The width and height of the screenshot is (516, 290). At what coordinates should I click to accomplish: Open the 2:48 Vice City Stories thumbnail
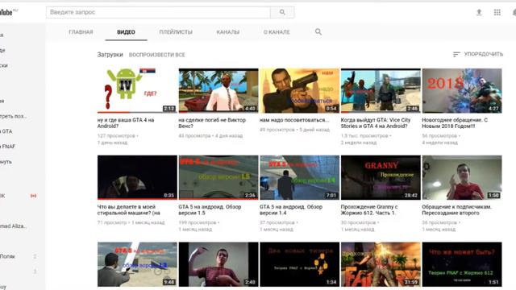381,90
